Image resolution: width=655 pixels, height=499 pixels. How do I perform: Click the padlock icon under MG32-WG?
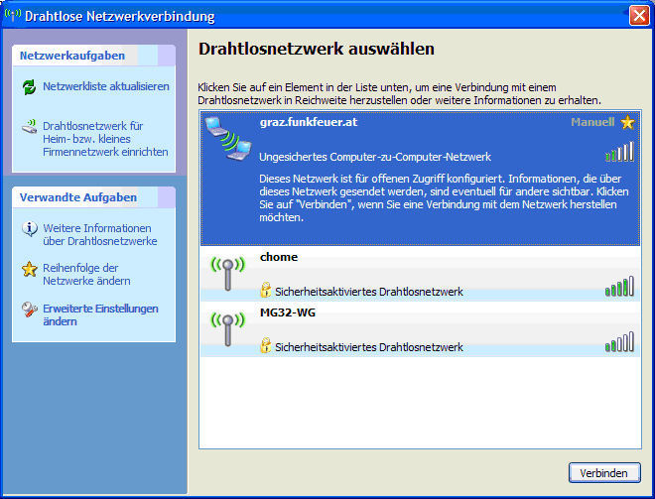(266, 347)
